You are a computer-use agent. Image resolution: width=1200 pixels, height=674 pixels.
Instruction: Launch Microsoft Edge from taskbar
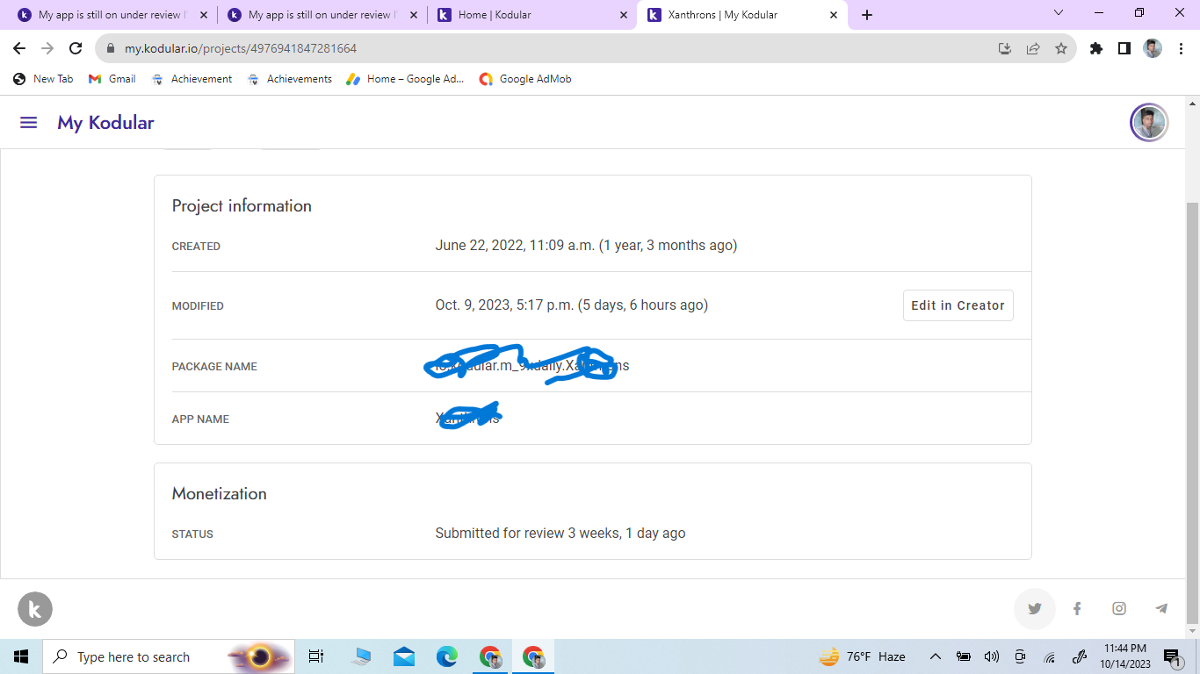pos(447,656)
